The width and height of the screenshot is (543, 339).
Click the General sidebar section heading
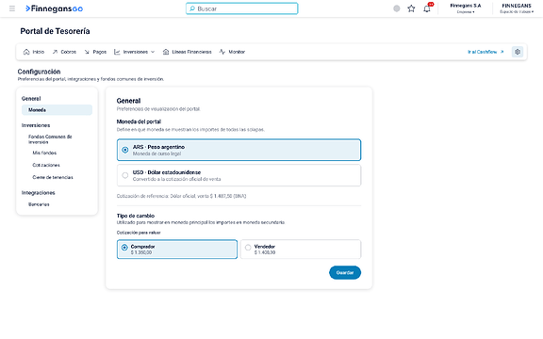pos(31,99)
